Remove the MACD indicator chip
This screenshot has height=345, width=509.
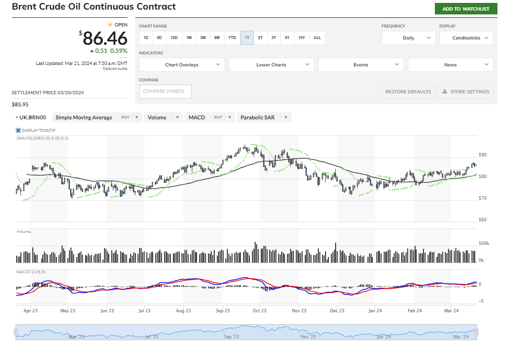[230, 117]
